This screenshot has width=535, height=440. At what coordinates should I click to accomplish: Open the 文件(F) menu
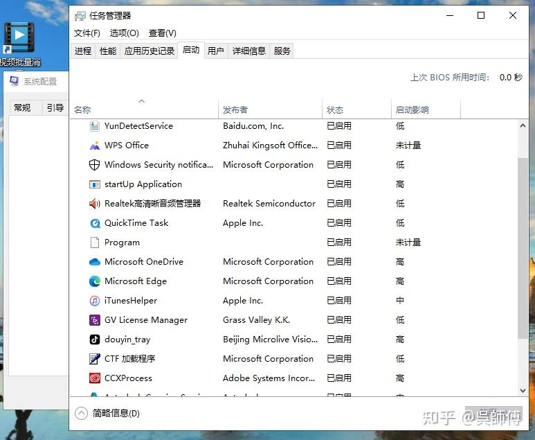pyautogui.click(x=87, y=33)
